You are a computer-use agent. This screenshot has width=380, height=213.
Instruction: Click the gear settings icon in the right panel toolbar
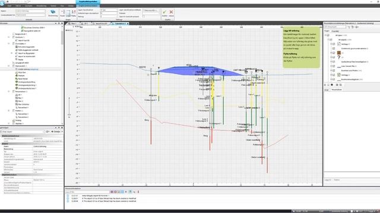click(357, 27)
